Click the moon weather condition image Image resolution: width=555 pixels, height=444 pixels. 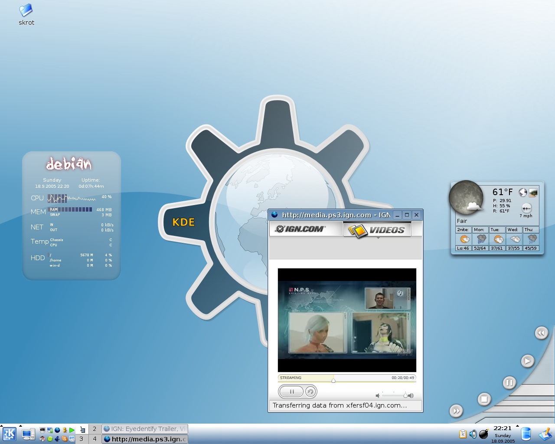467,198
